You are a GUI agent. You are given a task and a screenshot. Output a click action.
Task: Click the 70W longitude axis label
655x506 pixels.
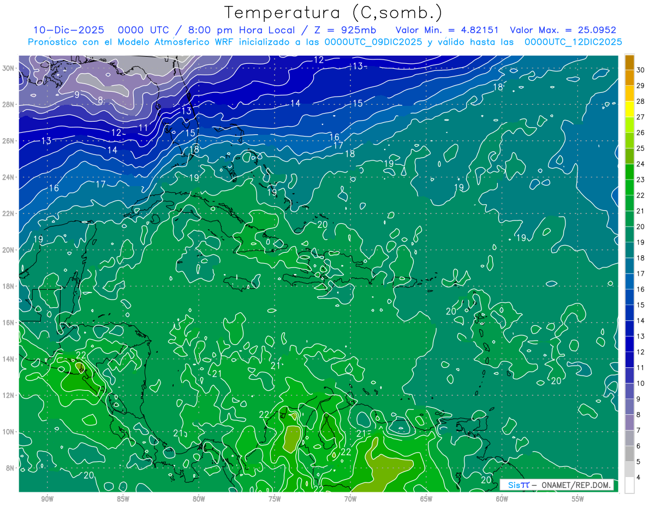(350, 499)
